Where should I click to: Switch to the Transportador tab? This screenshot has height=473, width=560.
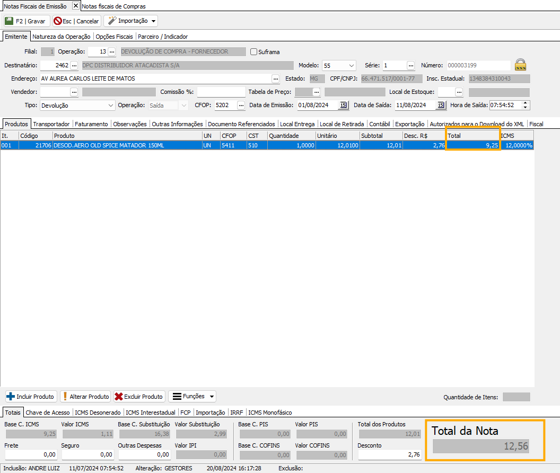click(51, 124)
